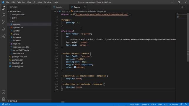Open the Explorer view in activity bar

point(4,8)
